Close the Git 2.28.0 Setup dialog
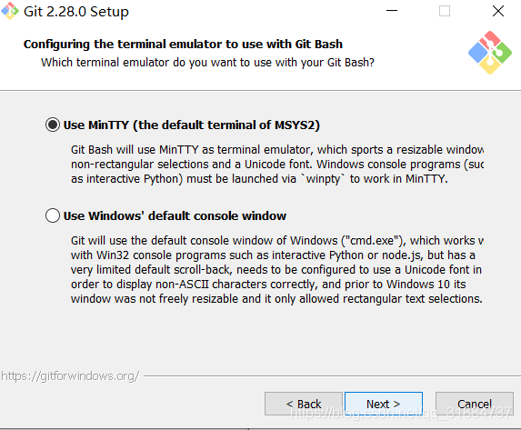521x430 pixels. click(498, 11)
